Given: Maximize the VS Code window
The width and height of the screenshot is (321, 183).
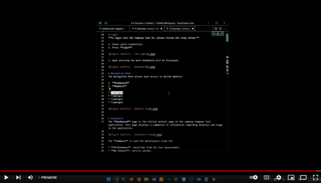Looking at the screenshot, I should pyautogui.click(x=216, y=23).
